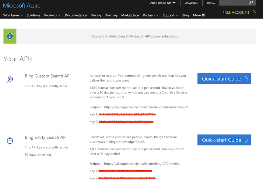
Task: Click the arrow next to FREE ACCOUNT
Action: pos(254,12)
